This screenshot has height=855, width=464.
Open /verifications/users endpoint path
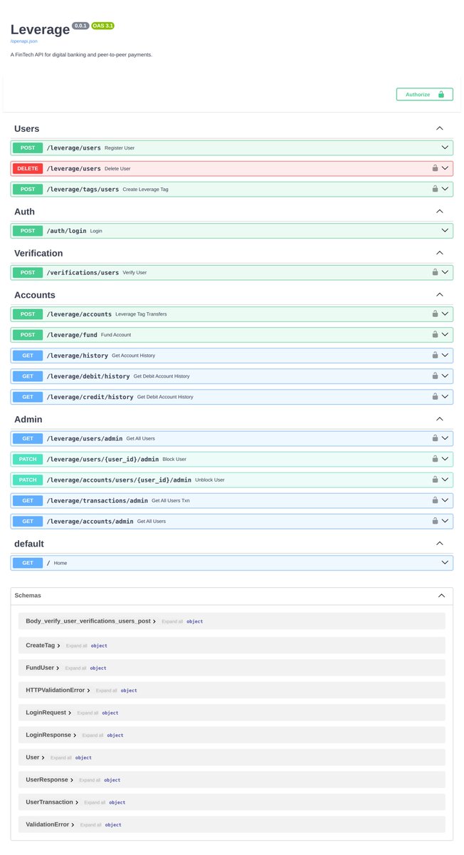click(x=83, y=272)
